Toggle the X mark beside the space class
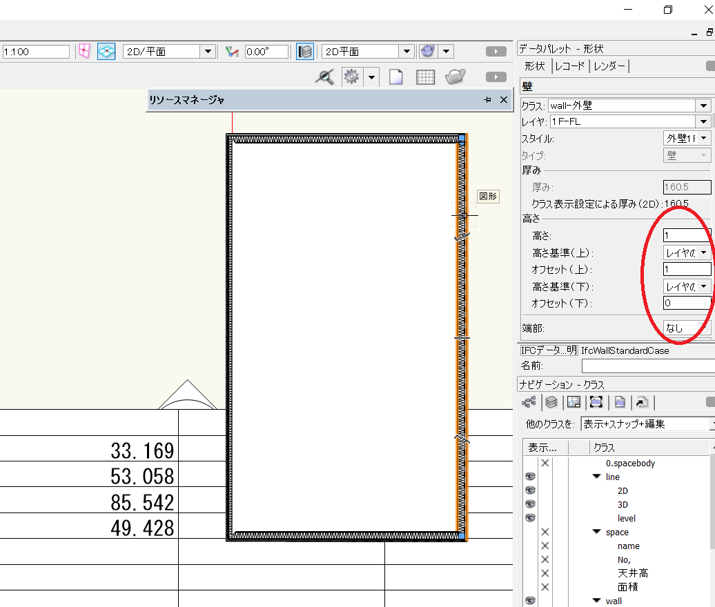This screenshot has height=607, width=715. [x=545, y=532]
